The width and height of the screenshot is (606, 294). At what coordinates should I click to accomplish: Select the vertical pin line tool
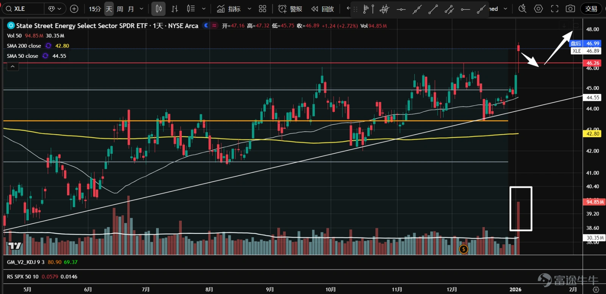point(373,9)
